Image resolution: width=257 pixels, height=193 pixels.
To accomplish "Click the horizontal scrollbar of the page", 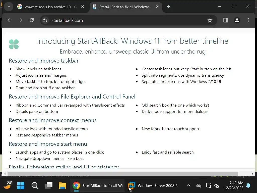I will point(123,174).
